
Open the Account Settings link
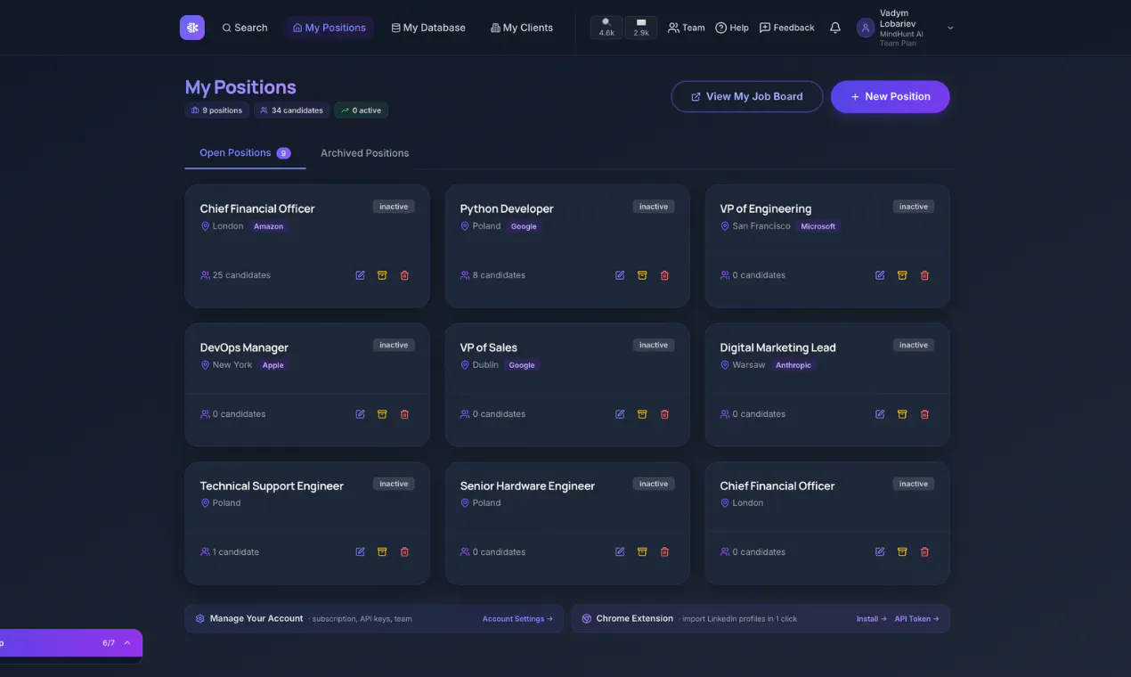pyautogui.click(x=517, y=619)
